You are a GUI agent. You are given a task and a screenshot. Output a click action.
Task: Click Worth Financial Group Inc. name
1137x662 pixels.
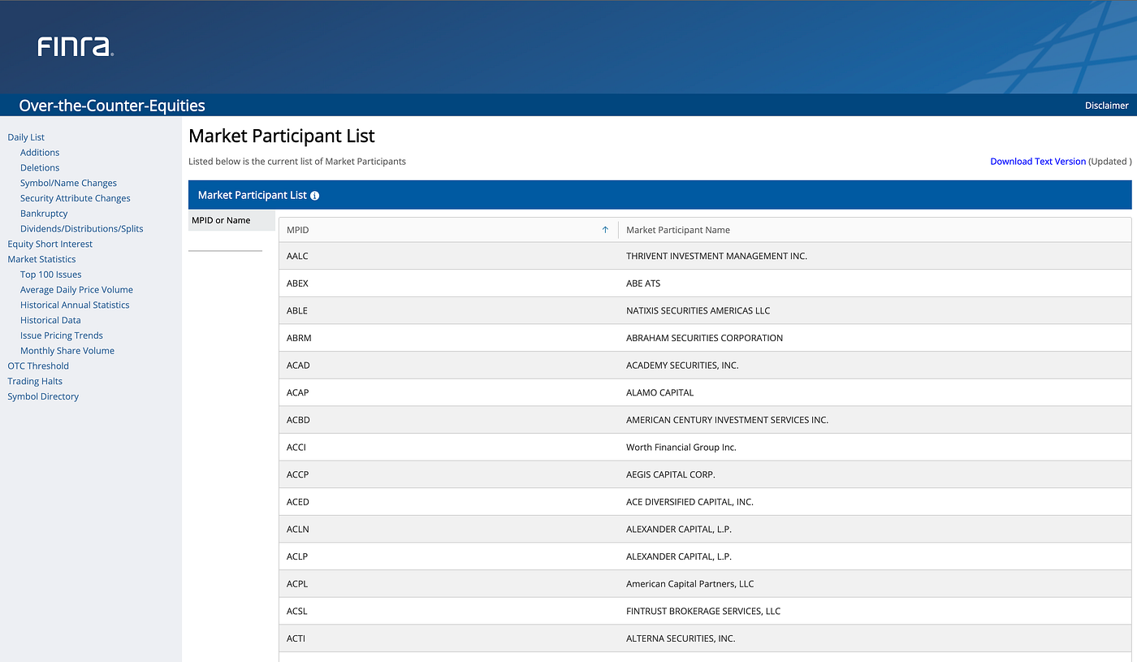pos(681,448)
